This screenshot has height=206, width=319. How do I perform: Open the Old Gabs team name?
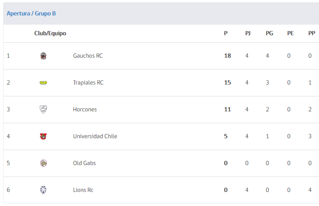pos(84,163)
